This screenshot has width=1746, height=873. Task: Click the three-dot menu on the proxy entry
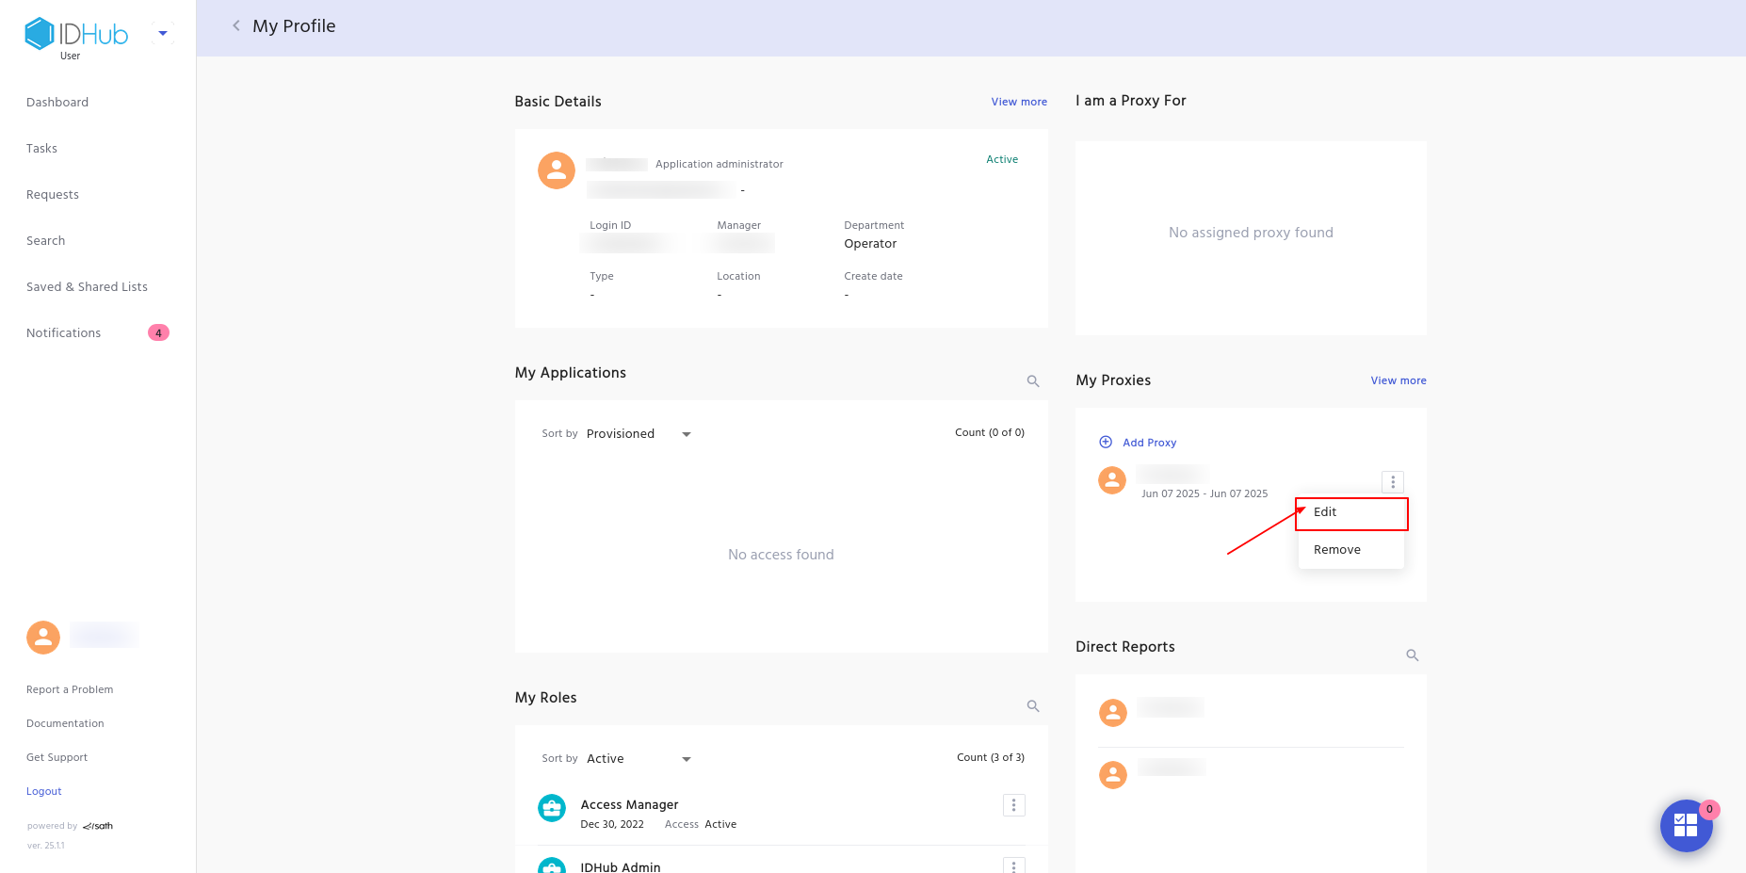click(x=1393, y=482)
